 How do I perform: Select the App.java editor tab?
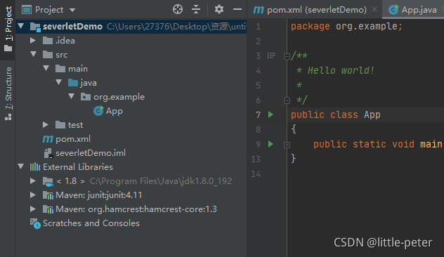click(414, 10)
